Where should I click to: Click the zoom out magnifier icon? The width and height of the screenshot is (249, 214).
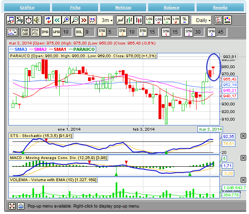pos(75,20)
